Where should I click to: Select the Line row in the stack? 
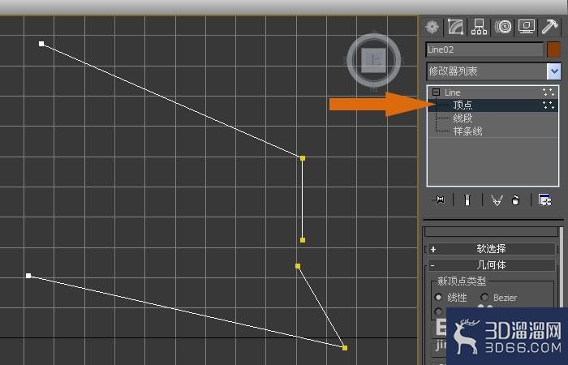493,92
